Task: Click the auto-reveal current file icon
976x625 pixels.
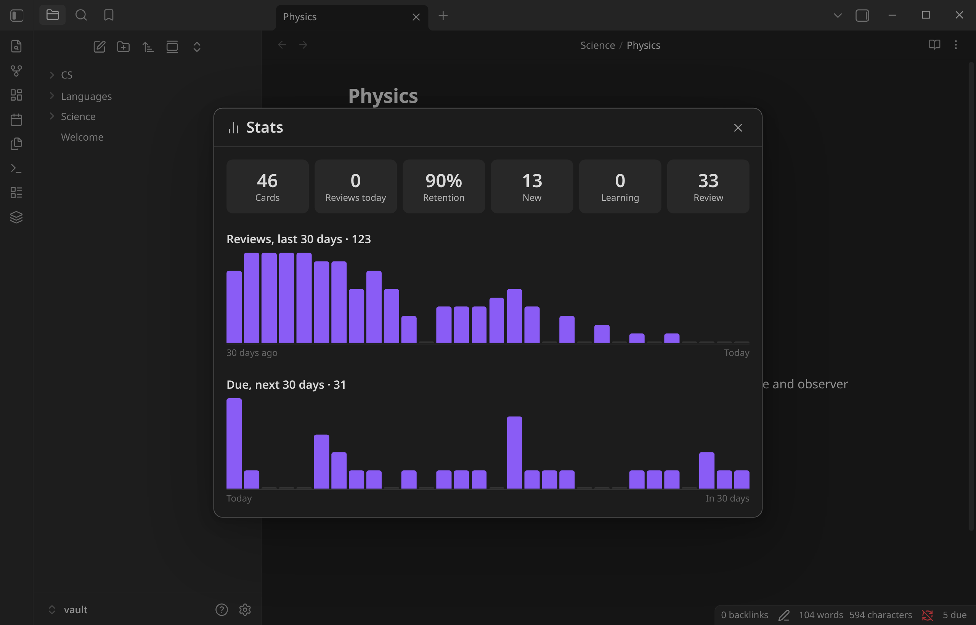Action: (172, 46)
